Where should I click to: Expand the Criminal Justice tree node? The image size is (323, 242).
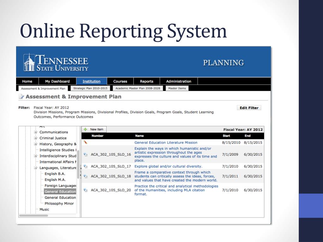click(x=36, y=138)
